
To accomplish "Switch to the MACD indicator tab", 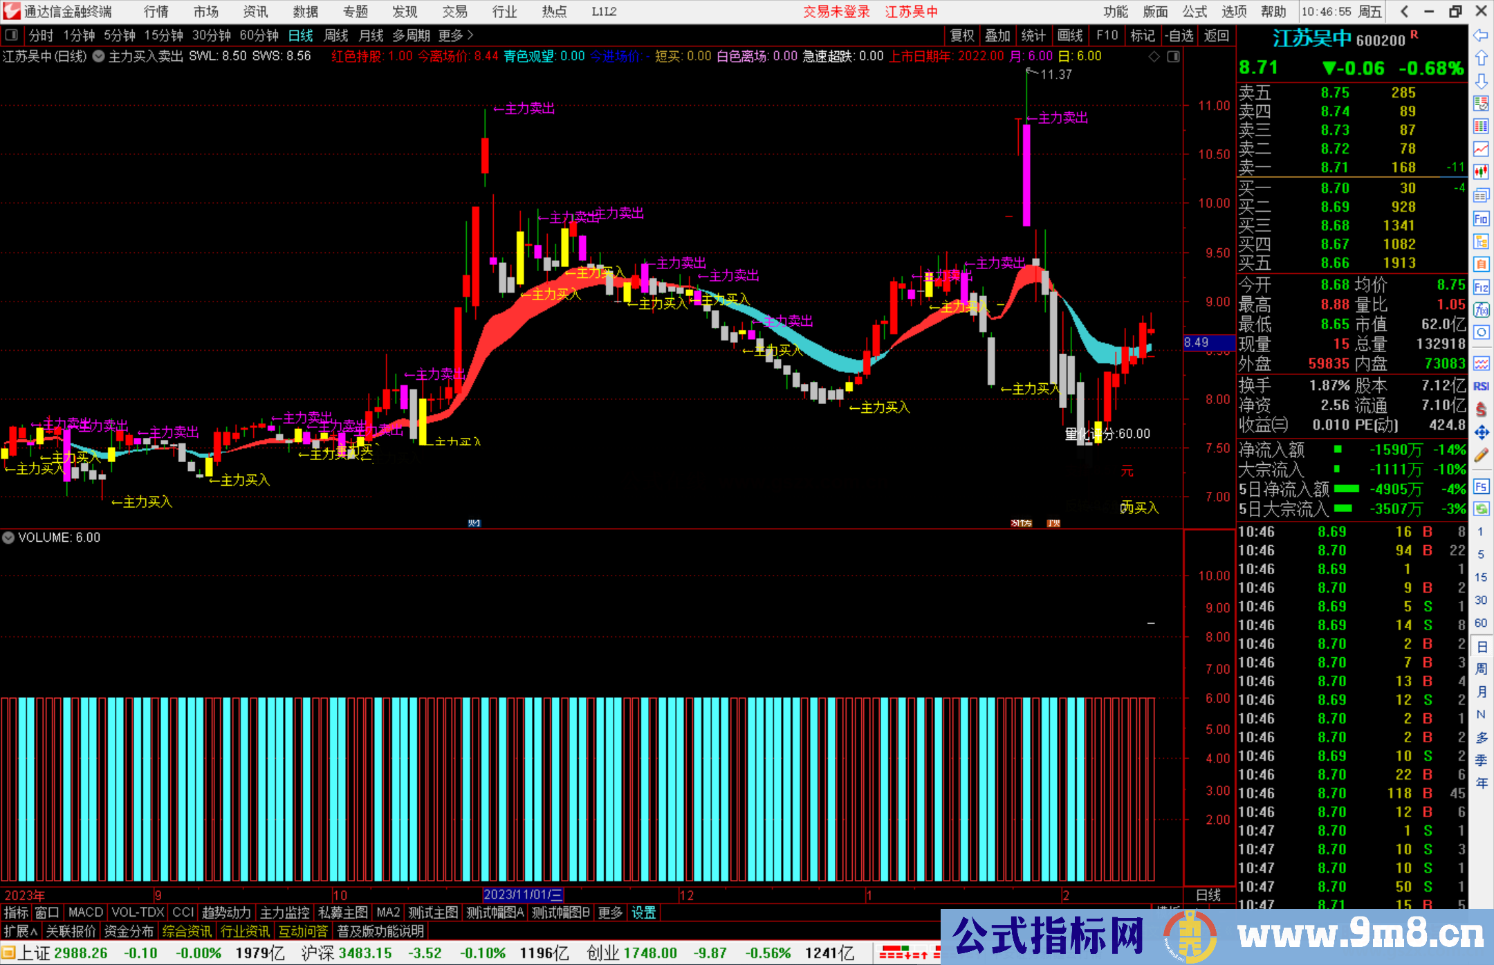I will [85, 912].
